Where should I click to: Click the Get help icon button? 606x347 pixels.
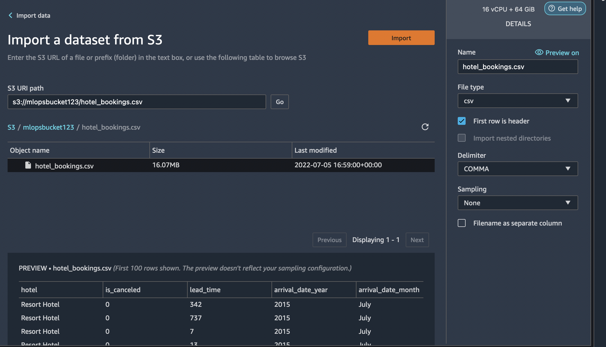[x=551, y=8]
